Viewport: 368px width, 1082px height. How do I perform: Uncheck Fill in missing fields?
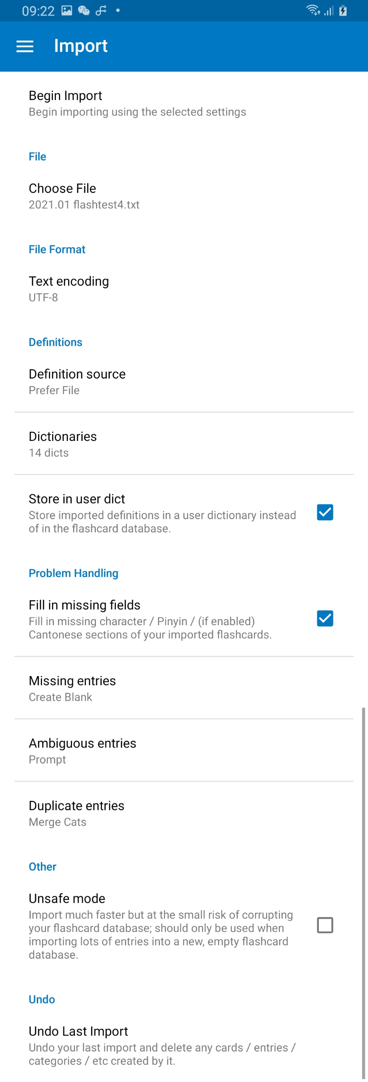point(325,618)
